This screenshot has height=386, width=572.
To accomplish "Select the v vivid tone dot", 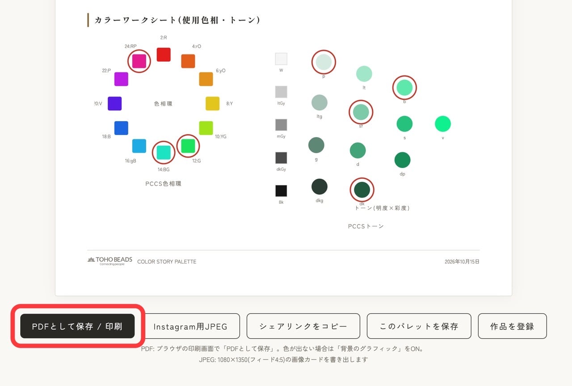I will tap(443, 124).
